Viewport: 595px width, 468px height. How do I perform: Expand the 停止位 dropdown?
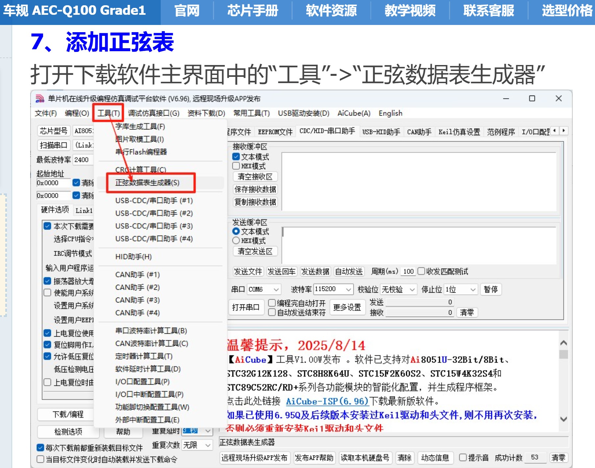coord(473,289)
